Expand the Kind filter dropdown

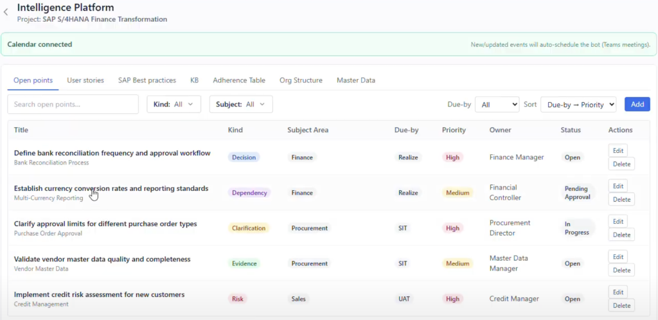(x=173, y=104)
